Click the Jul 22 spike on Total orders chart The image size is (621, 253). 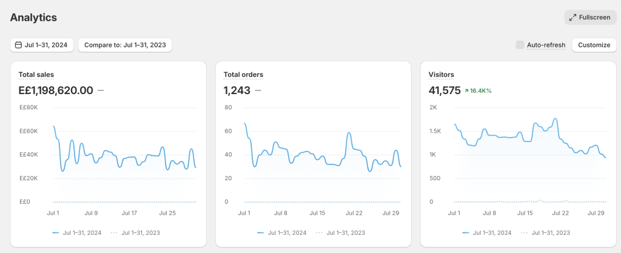(x=349, y=133)
